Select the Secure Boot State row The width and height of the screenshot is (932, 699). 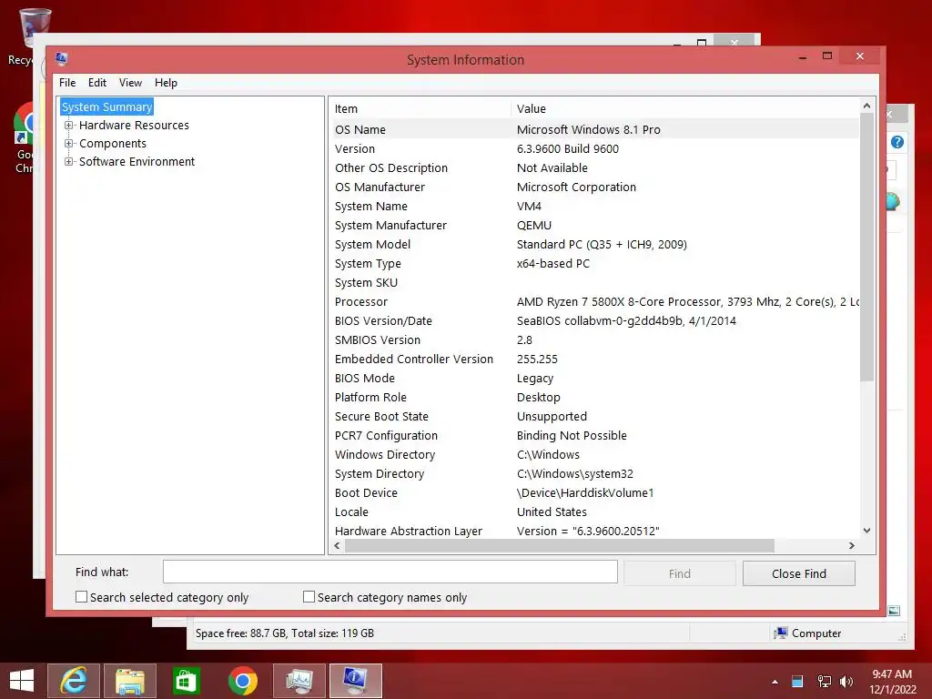594,416
